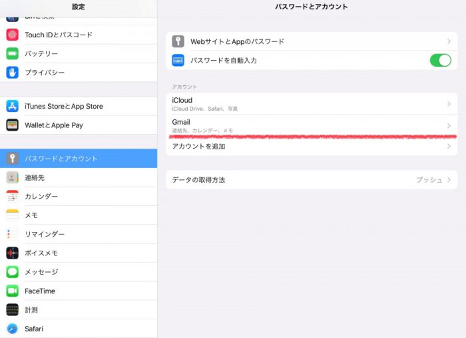Tap the green Messages (メッセージ) icon
The image size is (466, 338).
tap(12, 271)
